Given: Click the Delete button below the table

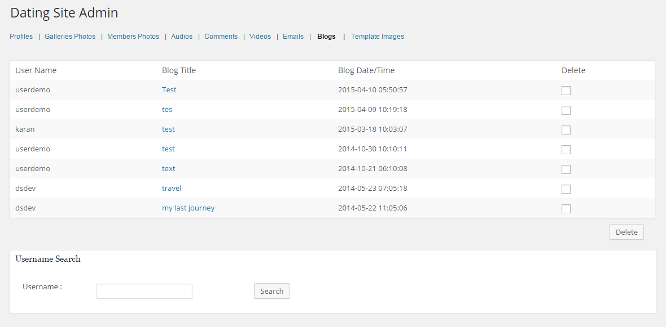Looking at the screenshot, I should pos(626,232).
